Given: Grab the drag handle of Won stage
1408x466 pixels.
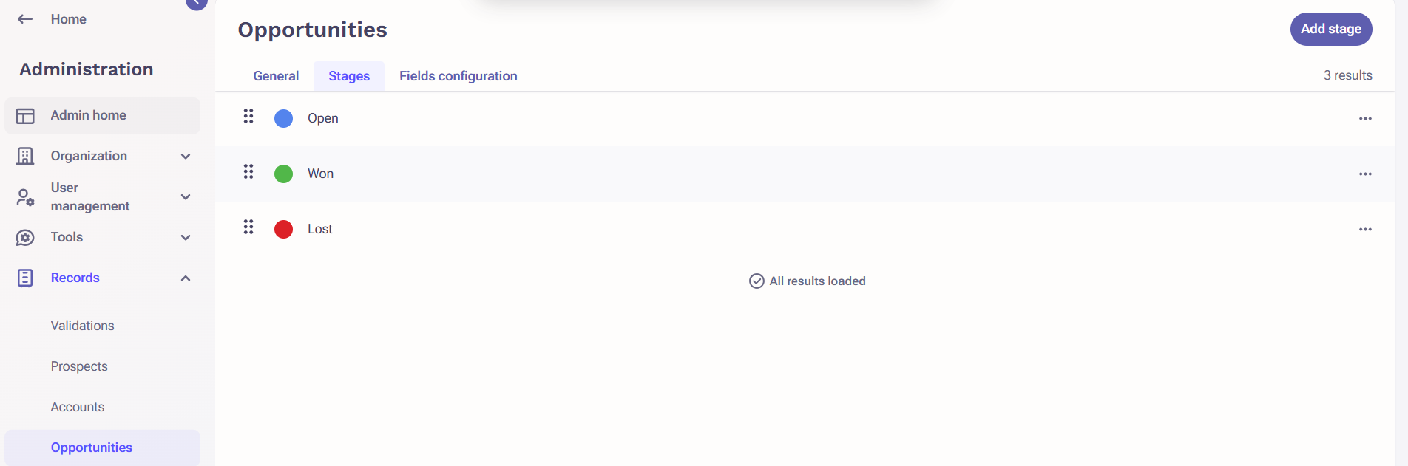Looking at the screenshot, I should pos(248,171).
